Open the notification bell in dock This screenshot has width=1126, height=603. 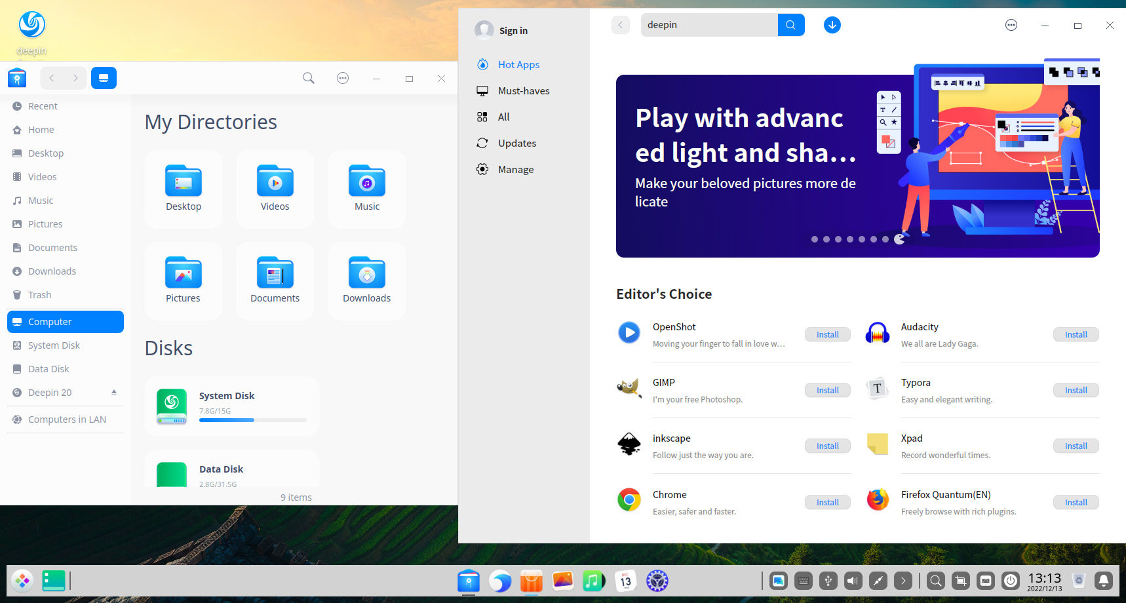1104,581
